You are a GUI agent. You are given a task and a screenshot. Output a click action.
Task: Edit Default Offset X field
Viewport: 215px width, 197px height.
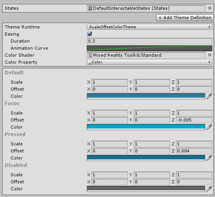point(109,89)
